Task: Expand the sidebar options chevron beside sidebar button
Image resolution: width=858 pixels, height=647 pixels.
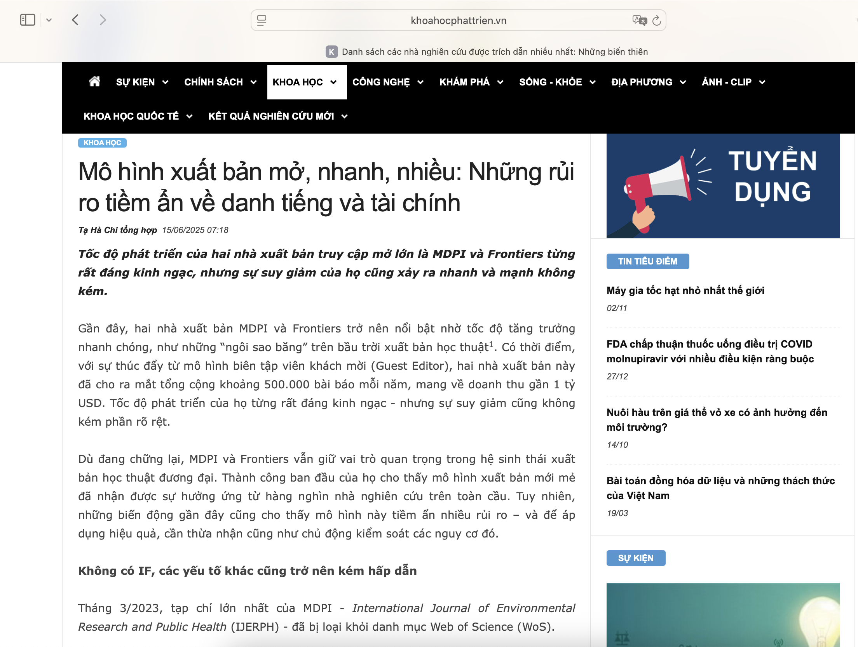Action: pos(49,20)
